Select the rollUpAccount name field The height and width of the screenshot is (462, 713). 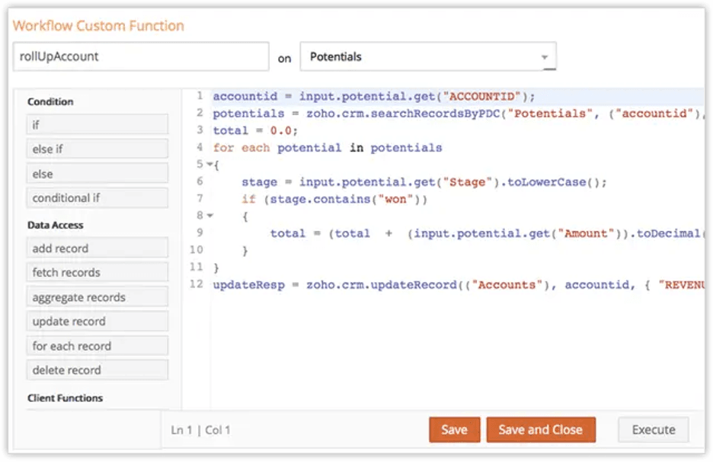point(140,56)
